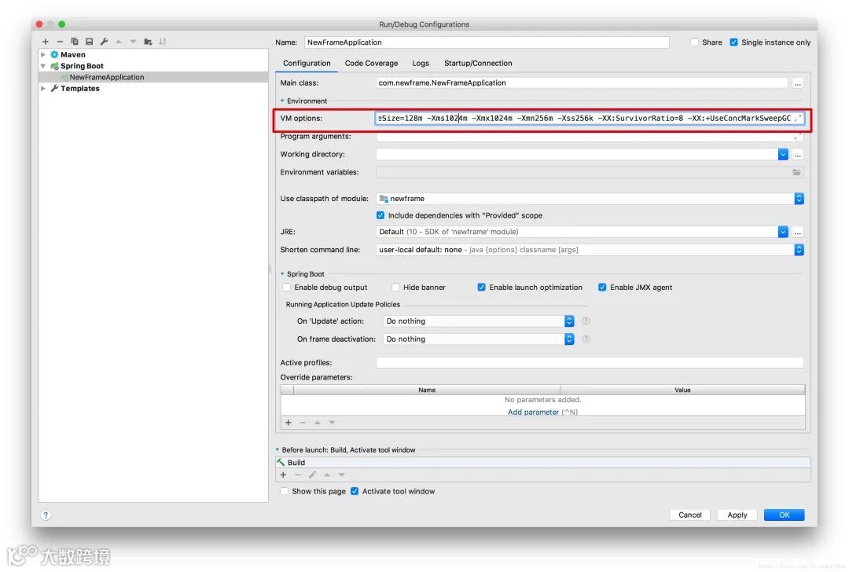Edit the before launch task
849x572 pixels.
click(x=312, y=475)
